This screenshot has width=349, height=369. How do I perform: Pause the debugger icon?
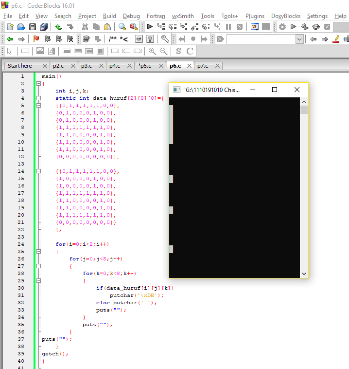(x=228, y=27)
